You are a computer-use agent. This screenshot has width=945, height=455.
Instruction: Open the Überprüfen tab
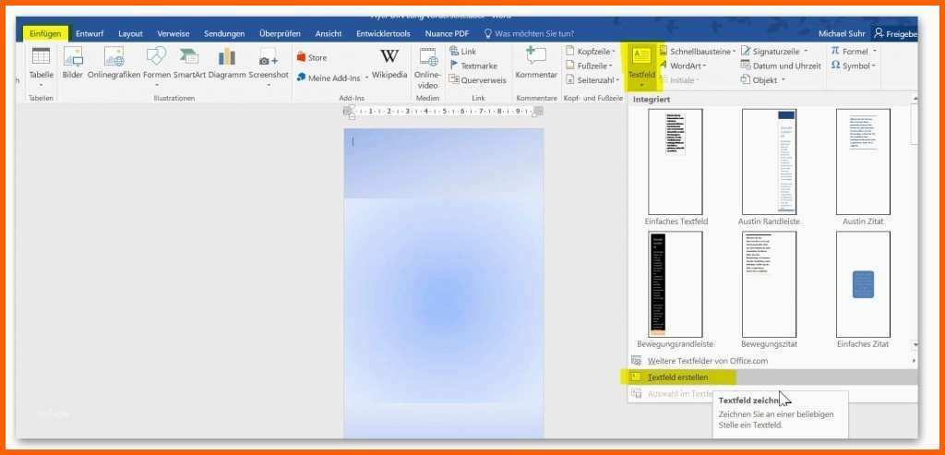coord(280,34)
